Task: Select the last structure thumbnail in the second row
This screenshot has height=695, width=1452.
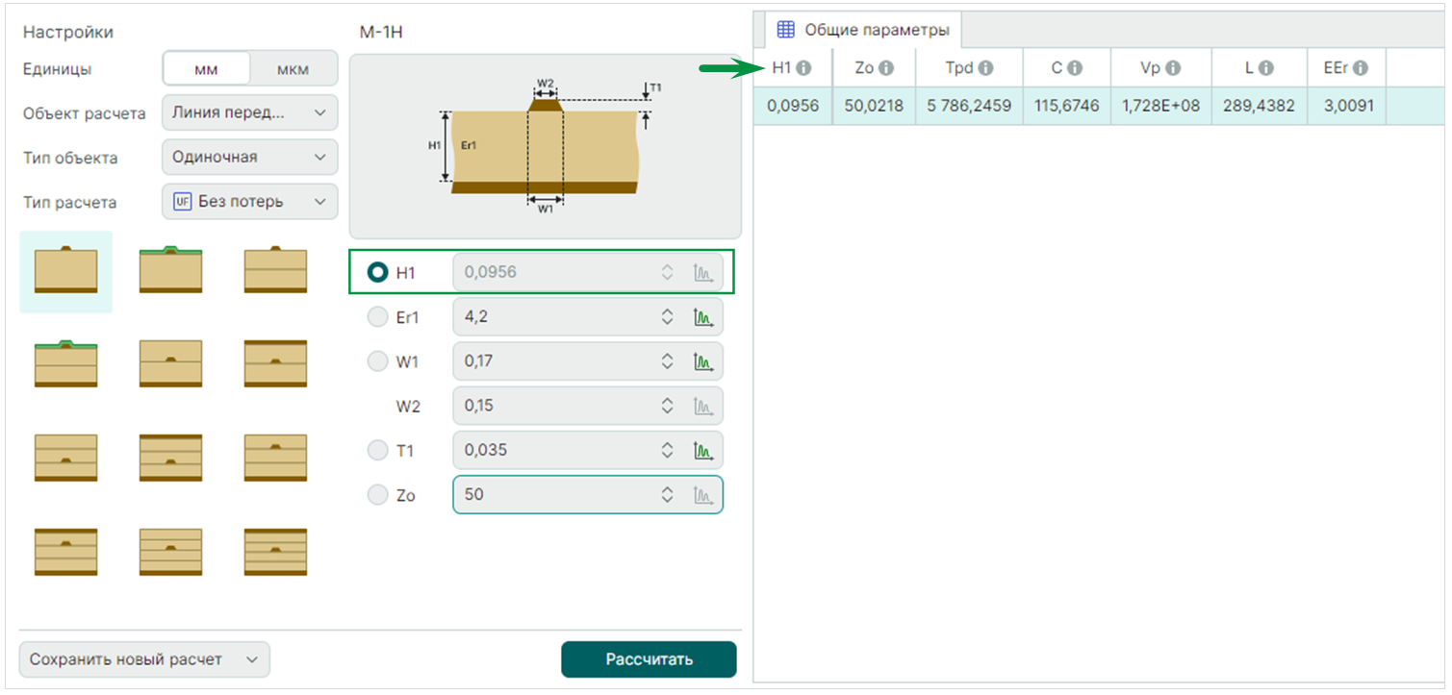Action: [x=275, y=363]
